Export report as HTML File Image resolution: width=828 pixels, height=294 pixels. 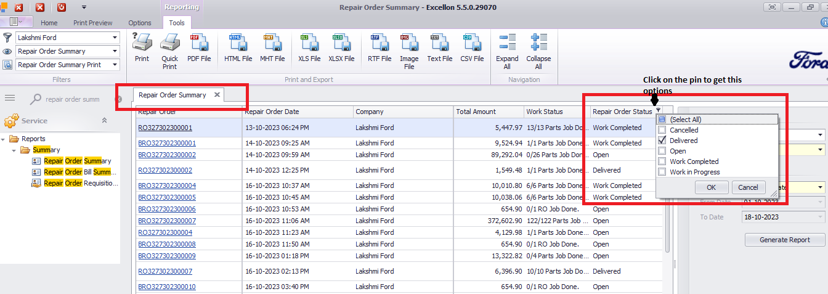coord(238,47)
